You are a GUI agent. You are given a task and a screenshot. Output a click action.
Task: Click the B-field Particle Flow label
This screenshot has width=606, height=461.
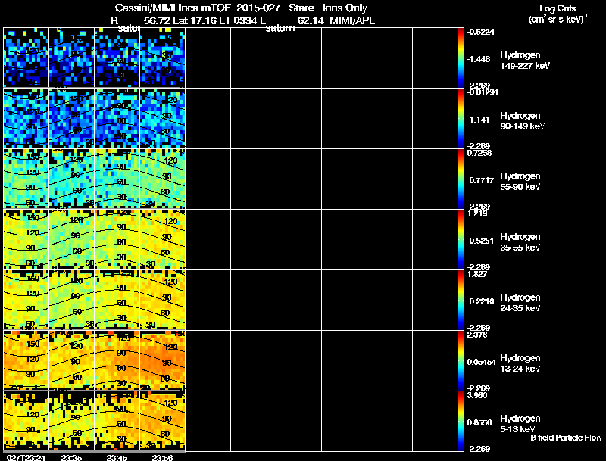[x=565, y=438]
